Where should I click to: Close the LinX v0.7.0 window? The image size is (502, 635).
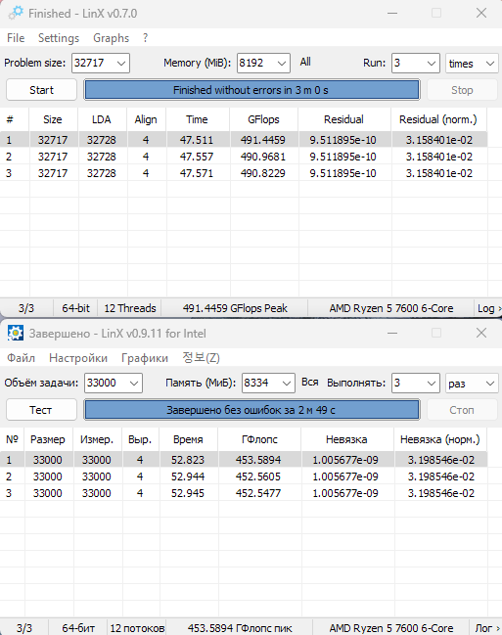tap(481, 13)
